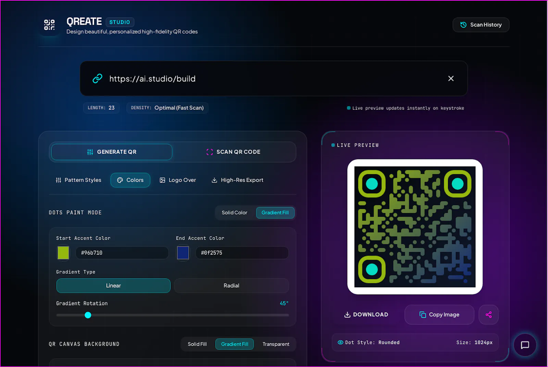Open the Logo Over tab
The height and width of the screenshot is (367, 548).
178,180
